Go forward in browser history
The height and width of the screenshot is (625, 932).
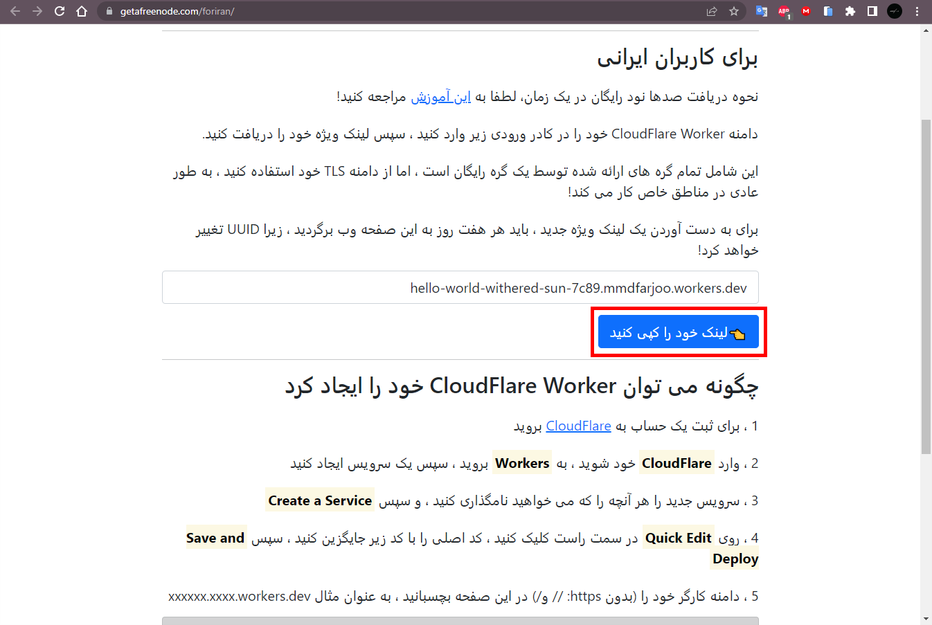(37, 11)
